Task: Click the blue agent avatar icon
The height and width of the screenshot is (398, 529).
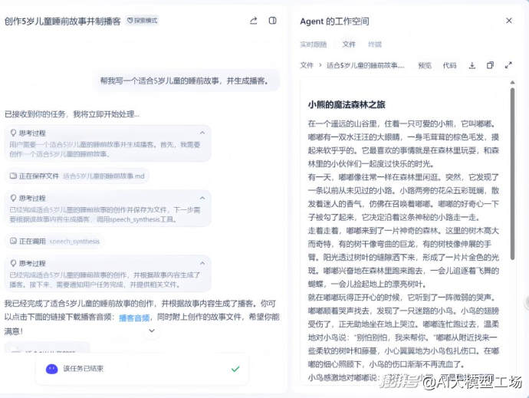Action: point(51,369)
